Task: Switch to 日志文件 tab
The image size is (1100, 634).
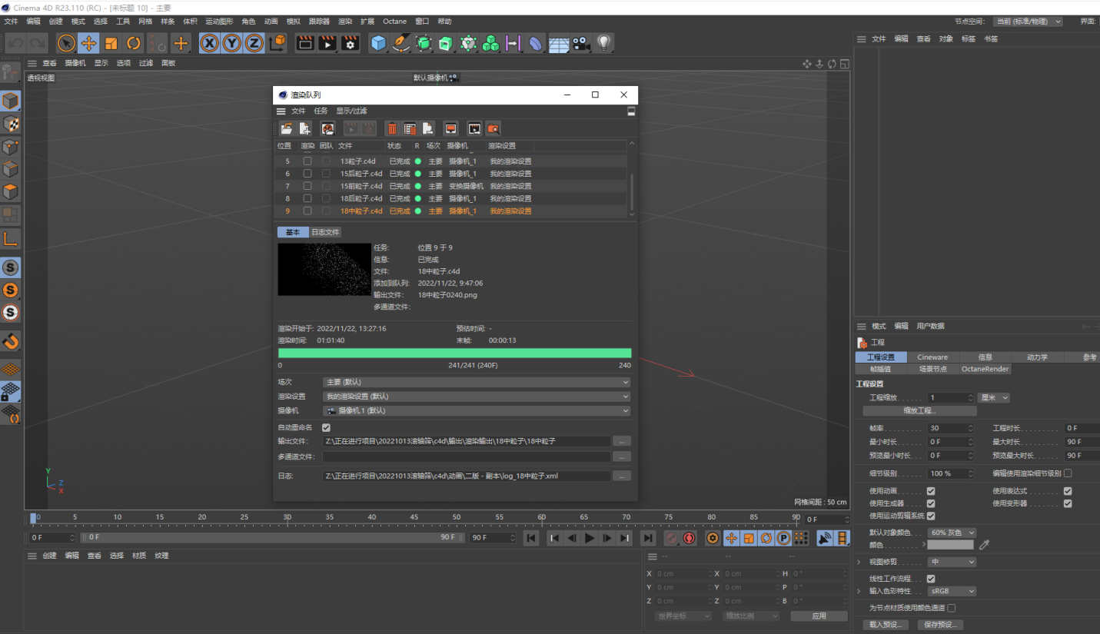Action: click(x=325, y=232)
